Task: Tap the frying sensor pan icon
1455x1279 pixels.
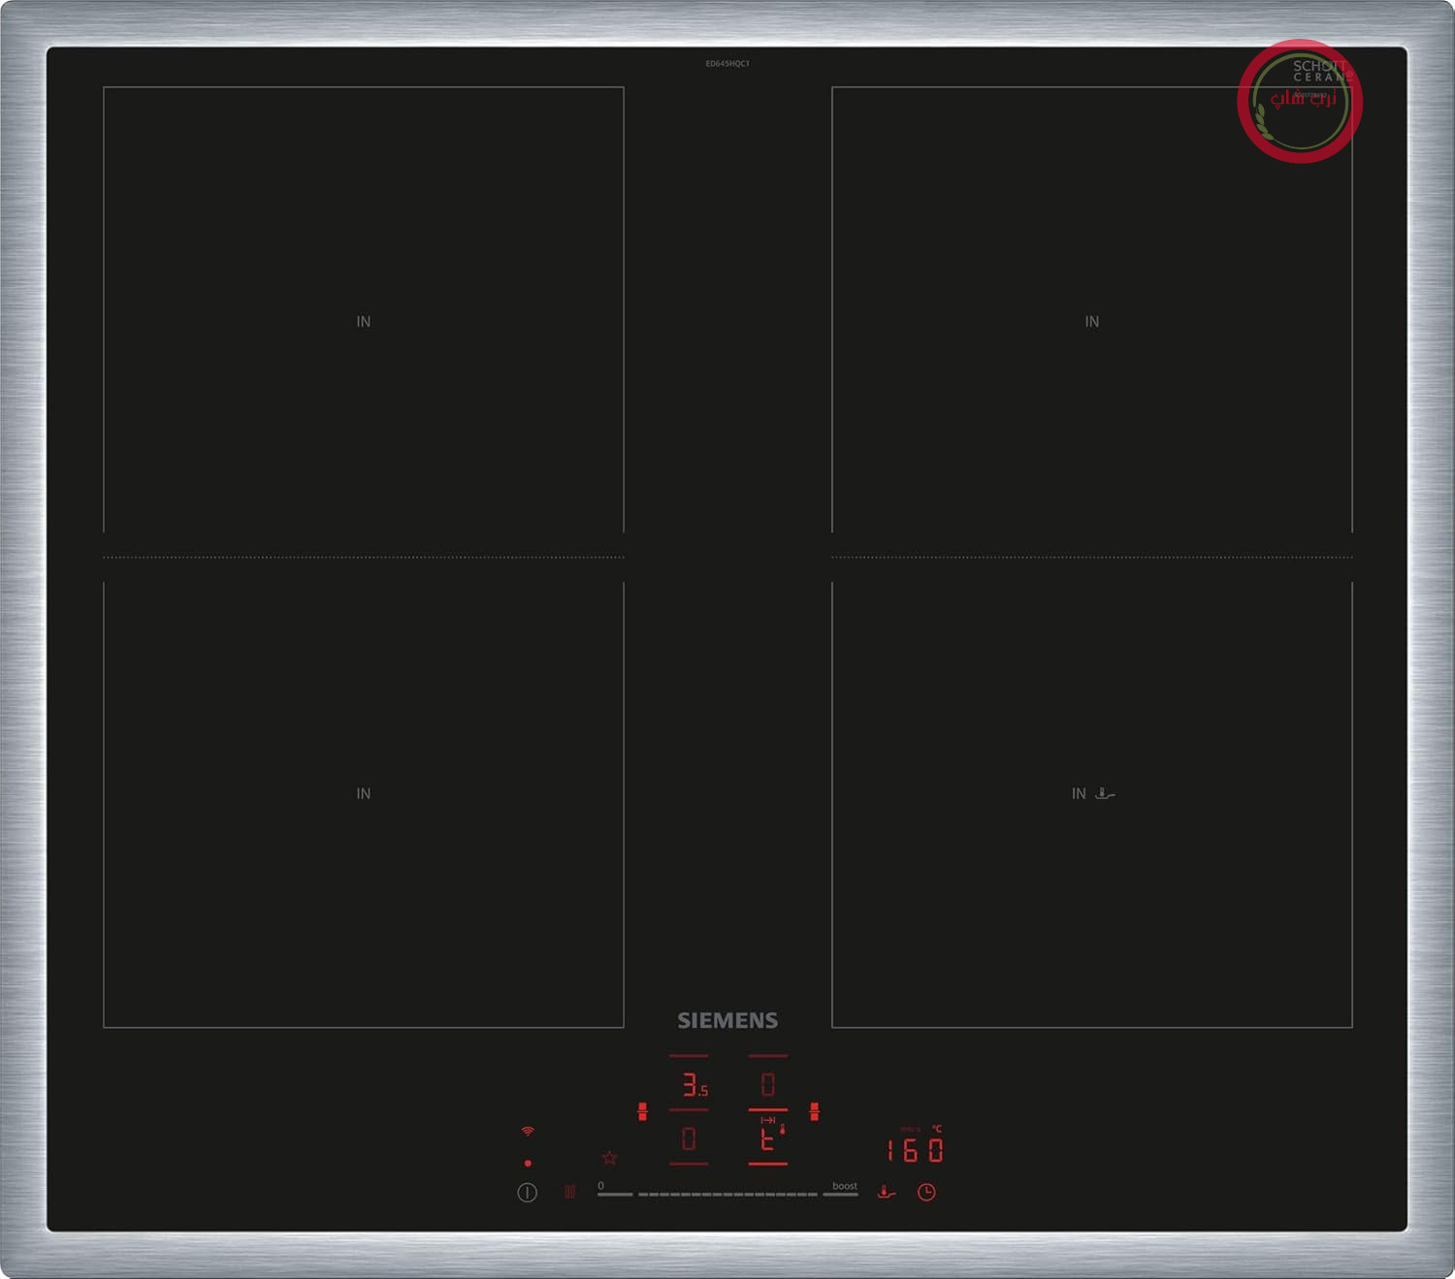Action: 886,1192
